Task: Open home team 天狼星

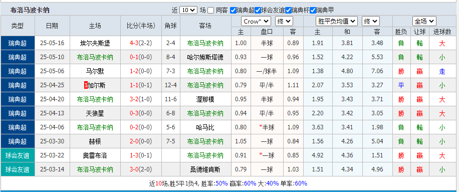Action: pos(95,113)
